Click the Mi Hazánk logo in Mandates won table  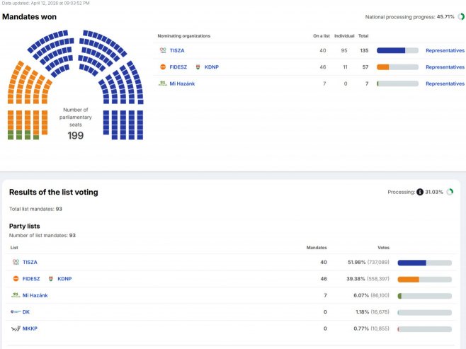click(163, 84)
